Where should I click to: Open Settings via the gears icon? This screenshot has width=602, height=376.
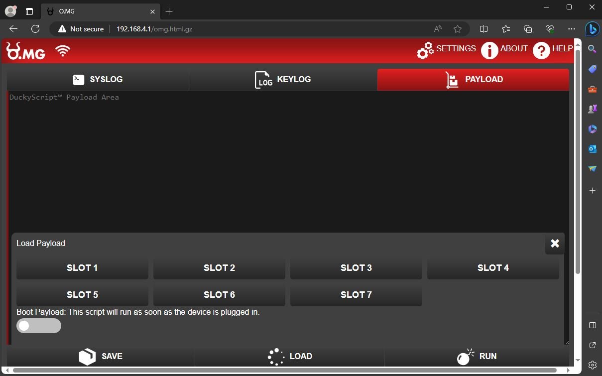tap(425, 50)
